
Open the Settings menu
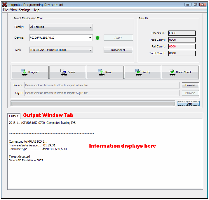pyautogui.click(x=25, y=10)
